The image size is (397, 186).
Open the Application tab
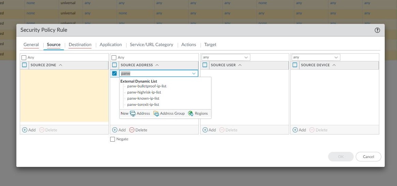[111, 45]
